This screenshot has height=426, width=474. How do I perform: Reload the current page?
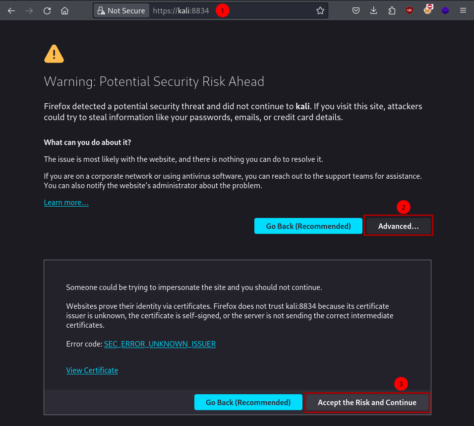tap(47, 10)
